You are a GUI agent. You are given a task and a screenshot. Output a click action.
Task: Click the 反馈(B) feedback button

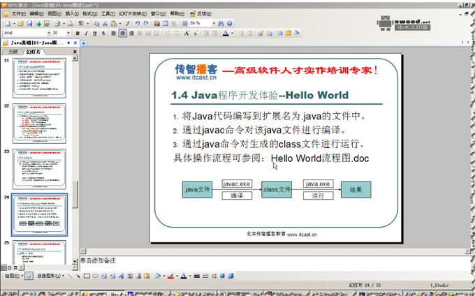(201, 14)
